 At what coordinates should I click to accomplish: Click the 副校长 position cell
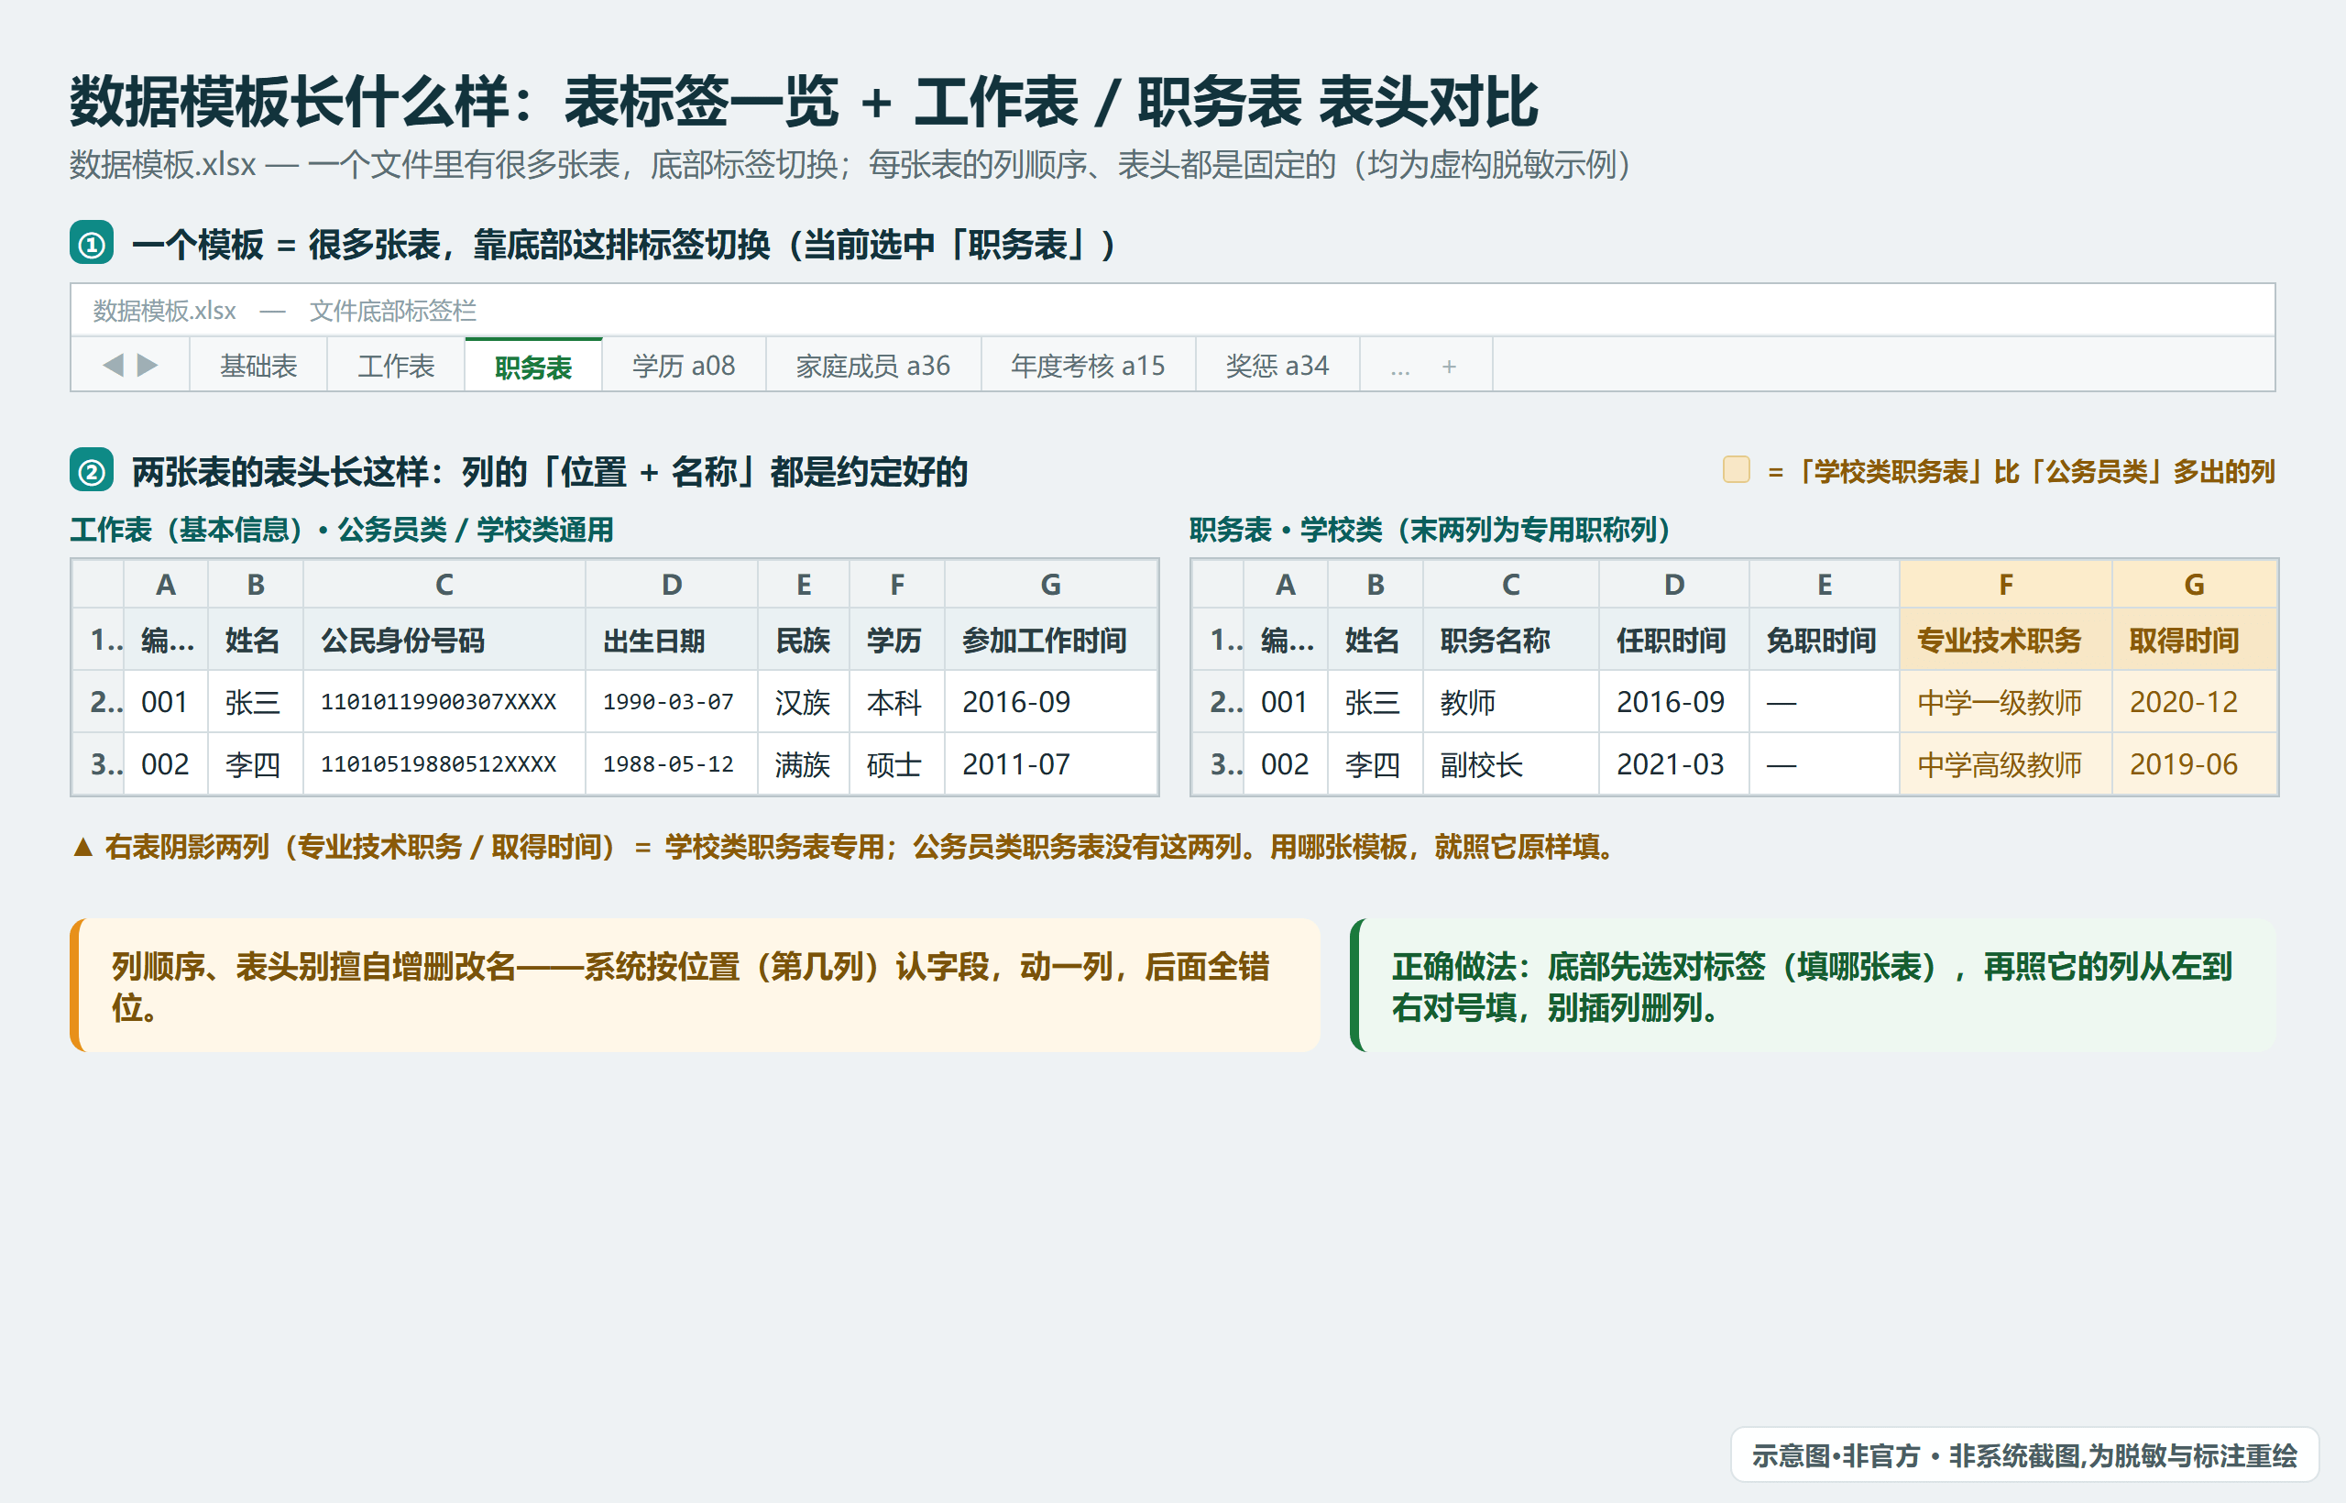(1510, 764)
